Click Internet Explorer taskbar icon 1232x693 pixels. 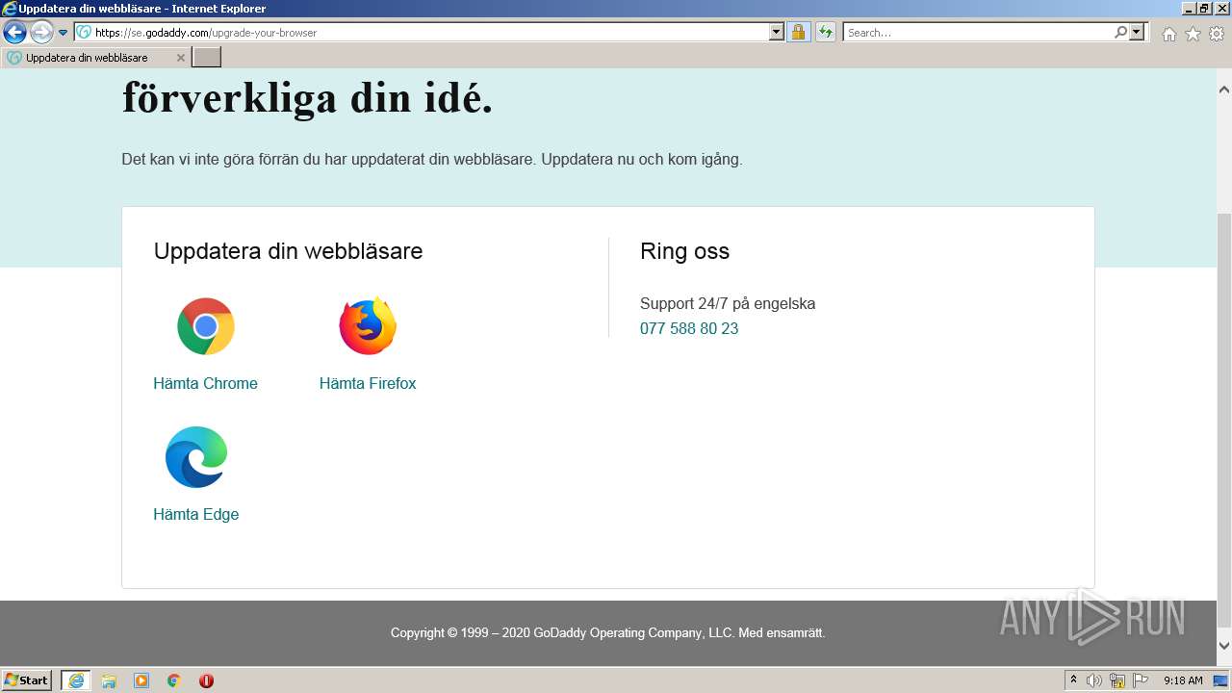[75, 680]
